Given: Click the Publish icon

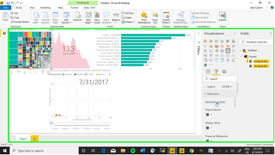Looking at the screenshot, I should 223,17.
